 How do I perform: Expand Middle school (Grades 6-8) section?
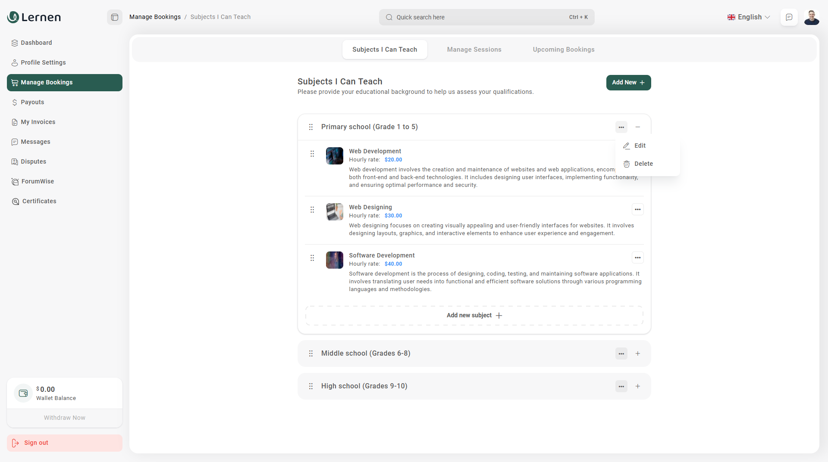[x=637, y=353]
